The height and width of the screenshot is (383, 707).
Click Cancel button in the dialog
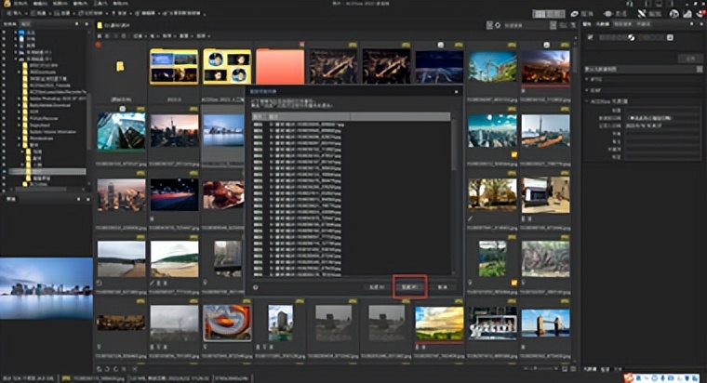(x=442, y=287)
